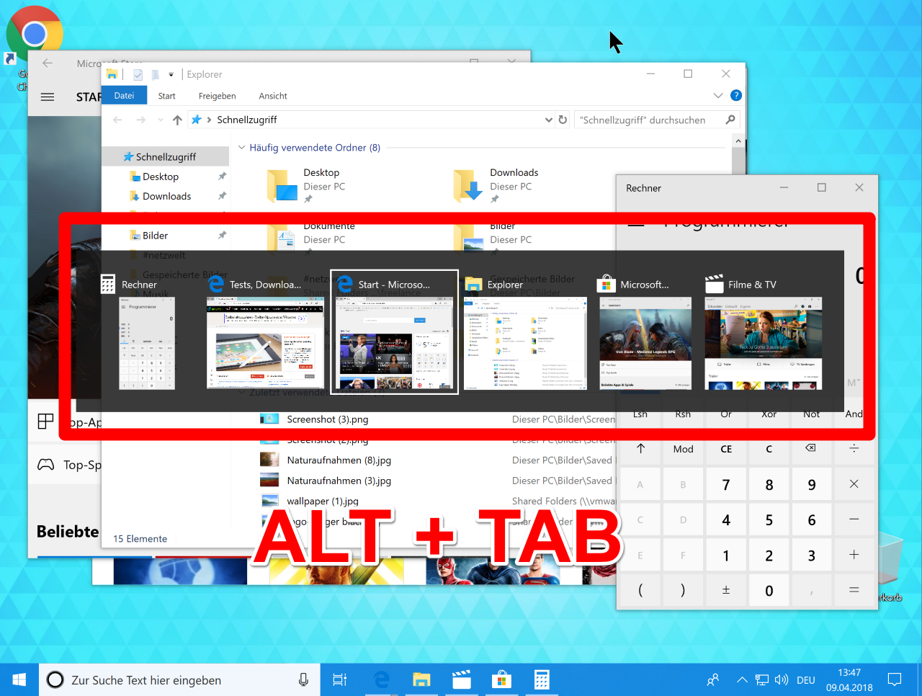The height and width of the screenshot is (696, 922).
Task: Open the quick access toolbar customize dropdown
Action: click(x=171, y=74)
